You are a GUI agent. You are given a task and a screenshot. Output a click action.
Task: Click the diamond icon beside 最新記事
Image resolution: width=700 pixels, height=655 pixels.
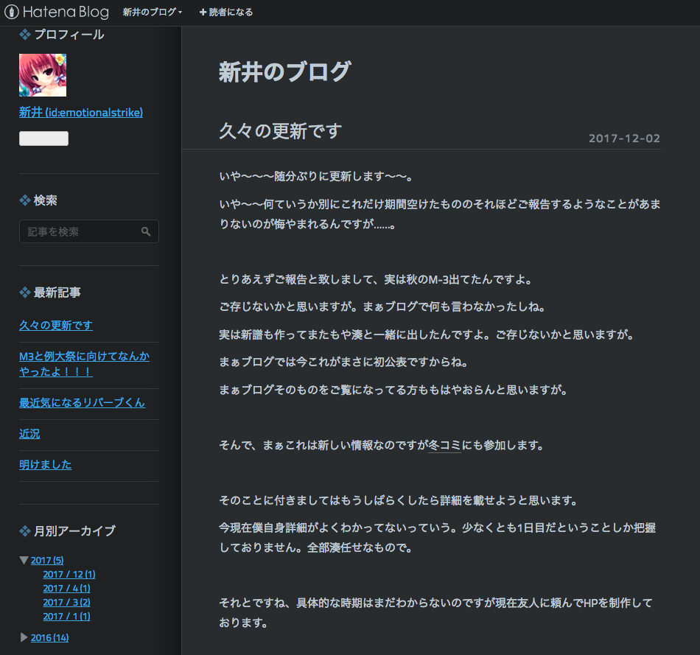(x=23, y=293)
